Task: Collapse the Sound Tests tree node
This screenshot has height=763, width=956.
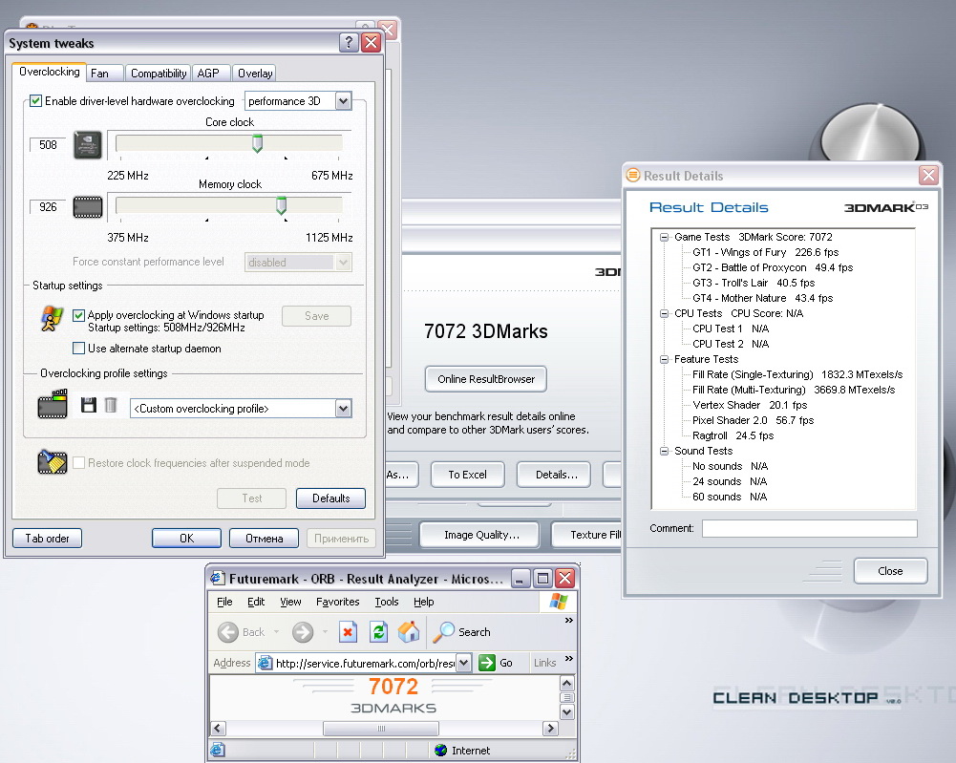Action: [x=664, y=451]
